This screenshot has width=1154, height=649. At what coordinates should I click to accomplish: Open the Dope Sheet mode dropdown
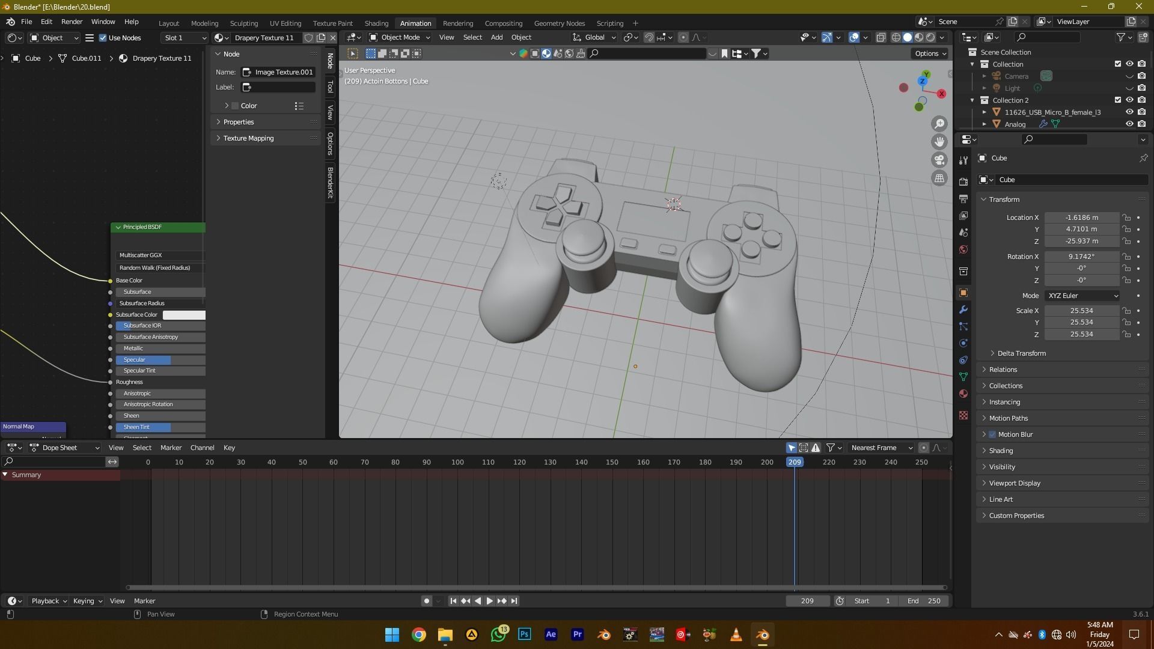point(64,448)
